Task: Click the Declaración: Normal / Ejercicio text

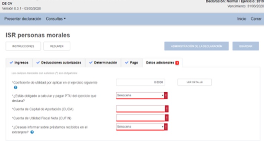Action: (235, 1)
